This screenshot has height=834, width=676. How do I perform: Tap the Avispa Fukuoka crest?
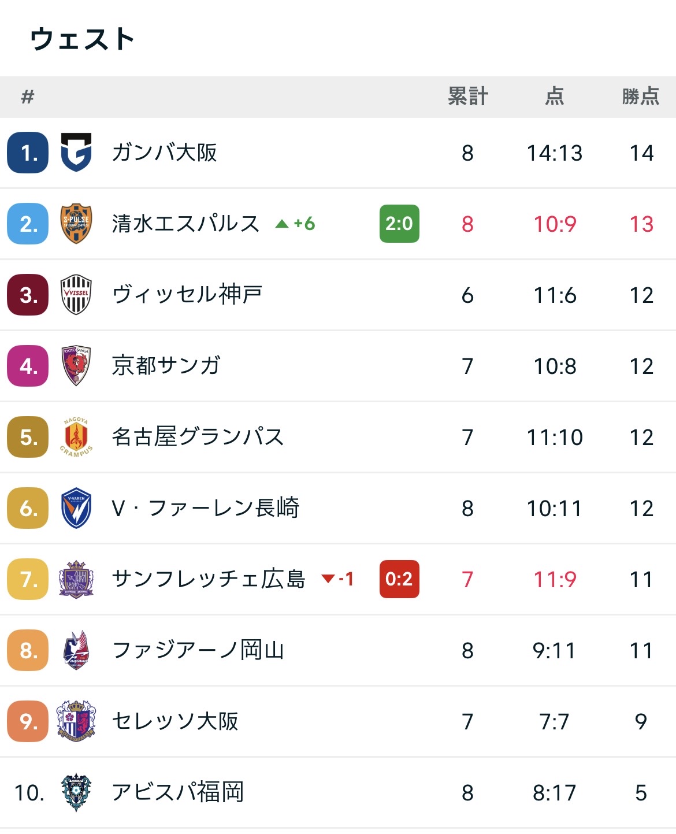click(76, 792)
